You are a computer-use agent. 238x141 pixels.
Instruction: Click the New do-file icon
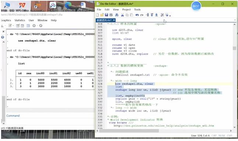[x=97, y=15]
